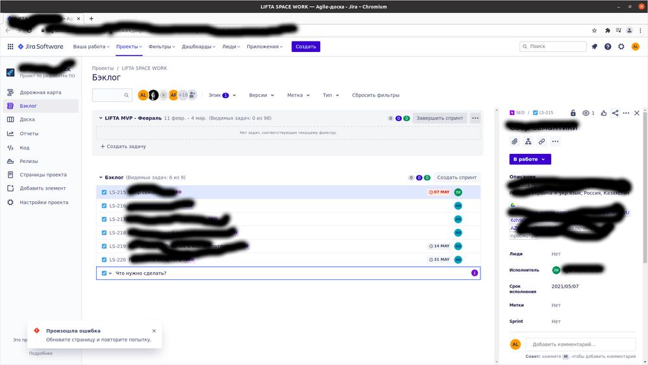Viewport: 648px width, 365px height.
Task: Open the help question mark icon
Action: tap(608, 47)
